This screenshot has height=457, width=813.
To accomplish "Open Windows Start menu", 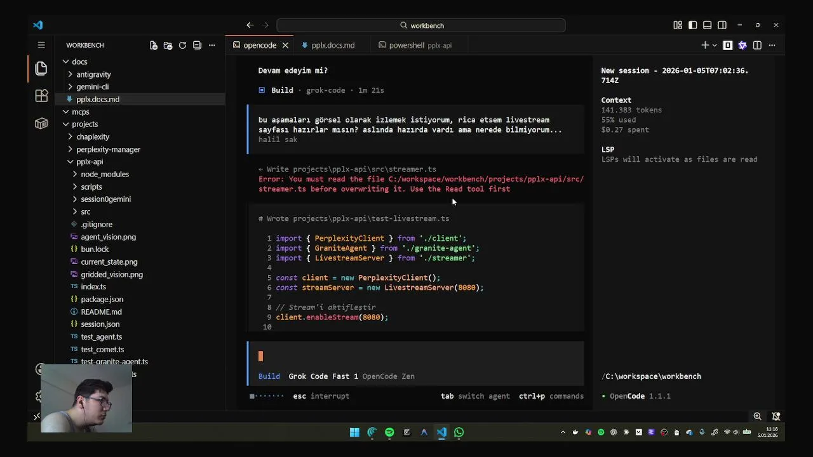I will (354, 432).
